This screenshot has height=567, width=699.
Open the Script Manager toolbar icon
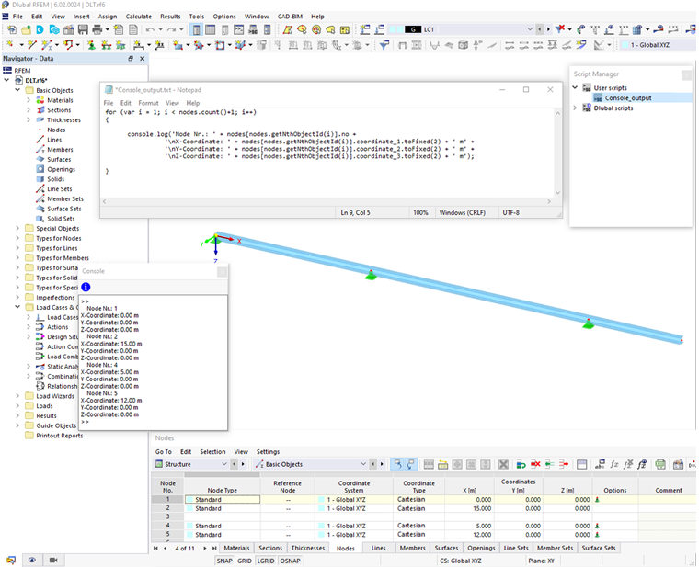(x=253, y=29)
